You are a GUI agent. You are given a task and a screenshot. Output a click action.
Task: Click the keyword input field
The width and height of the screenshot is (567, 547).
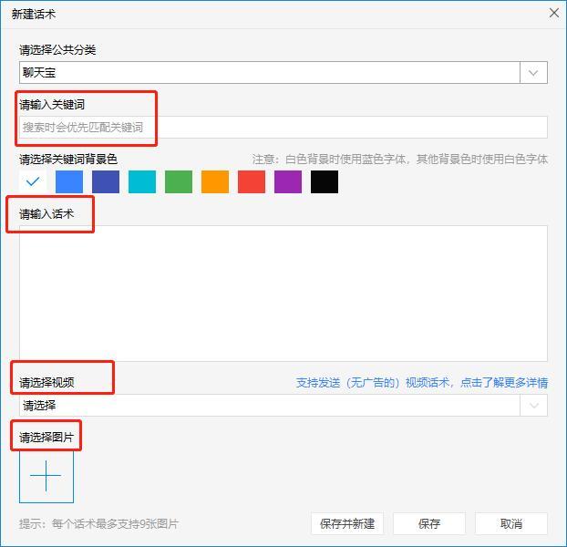click(x=283, y=128)
